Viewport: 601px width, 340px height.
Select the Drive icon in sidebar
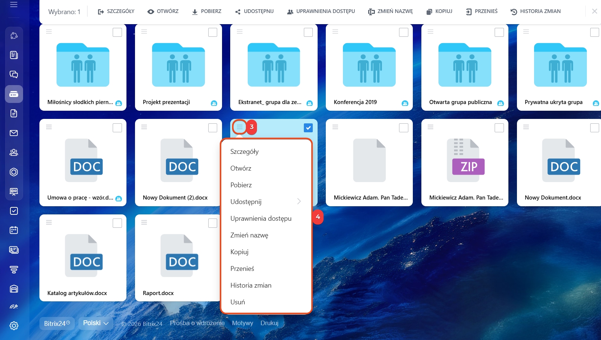coord(14,94)
